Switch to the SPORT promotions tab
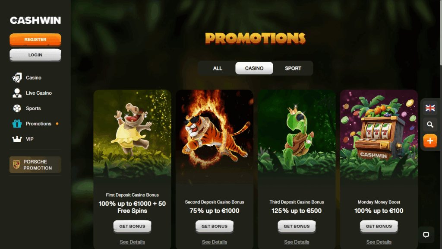 [293, 68]
